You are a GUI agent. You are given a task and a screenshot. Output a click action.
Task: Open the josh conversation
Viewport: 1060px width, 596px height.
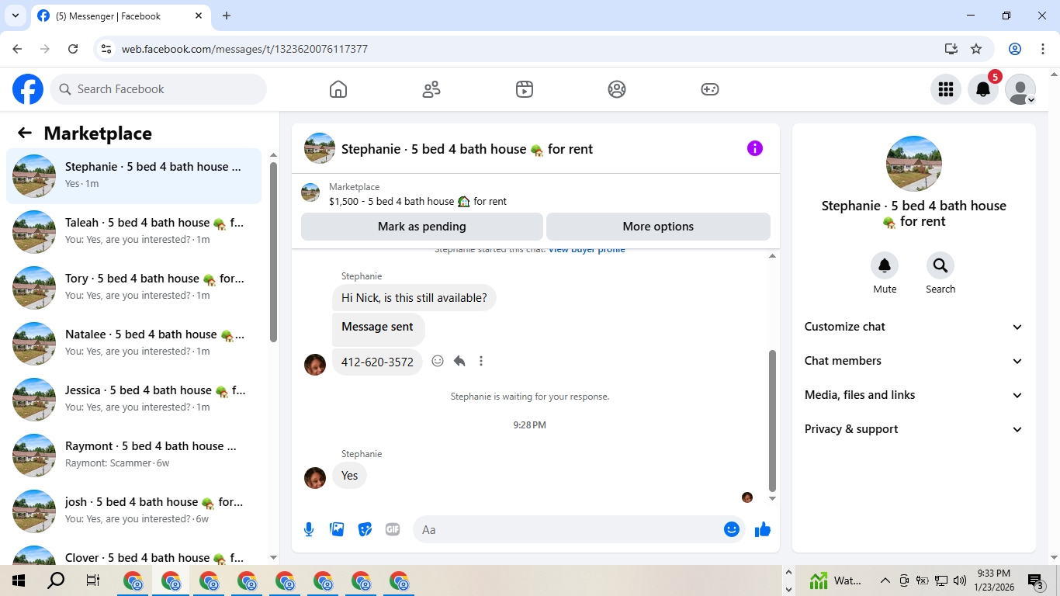coord(134,511)
